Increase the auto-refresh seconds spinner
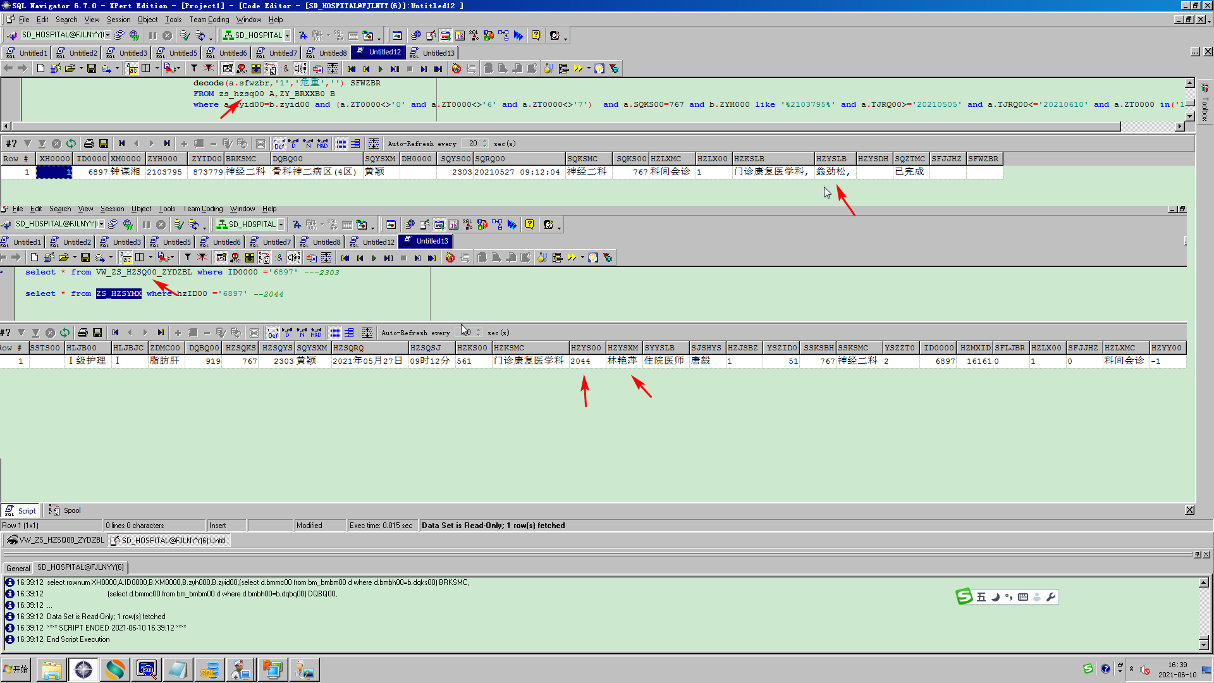This screenshot has width=1214, height=683. pos(485,141)
